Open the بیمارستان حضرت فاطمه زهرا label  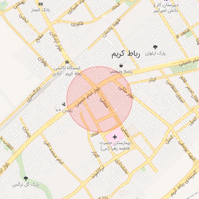[115, 146]
